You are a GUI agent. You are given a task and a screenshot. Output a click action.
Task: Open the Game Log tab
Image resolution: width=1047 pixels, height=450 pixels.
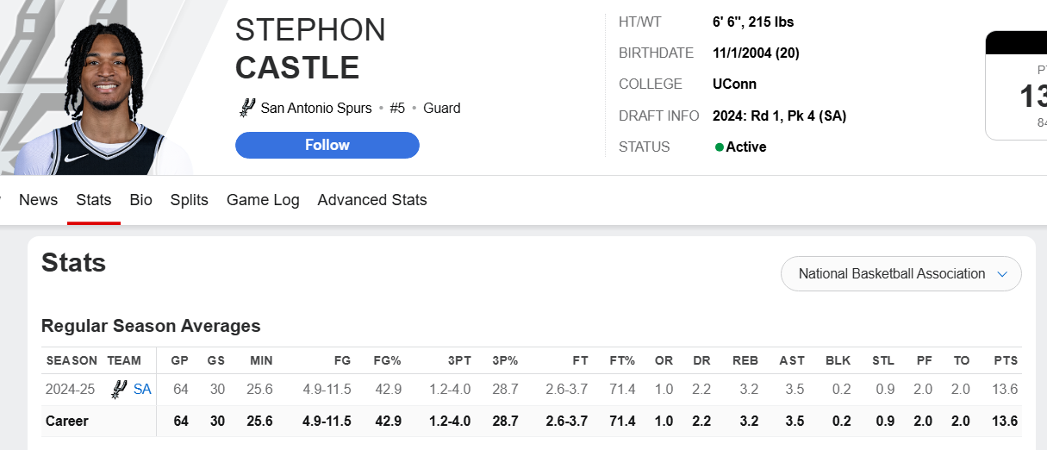click(x=263, y=200)
